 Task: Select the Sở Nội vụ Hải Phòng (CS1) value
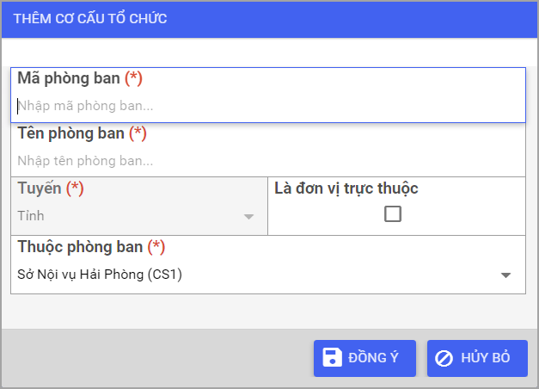(x=101, y=275)
